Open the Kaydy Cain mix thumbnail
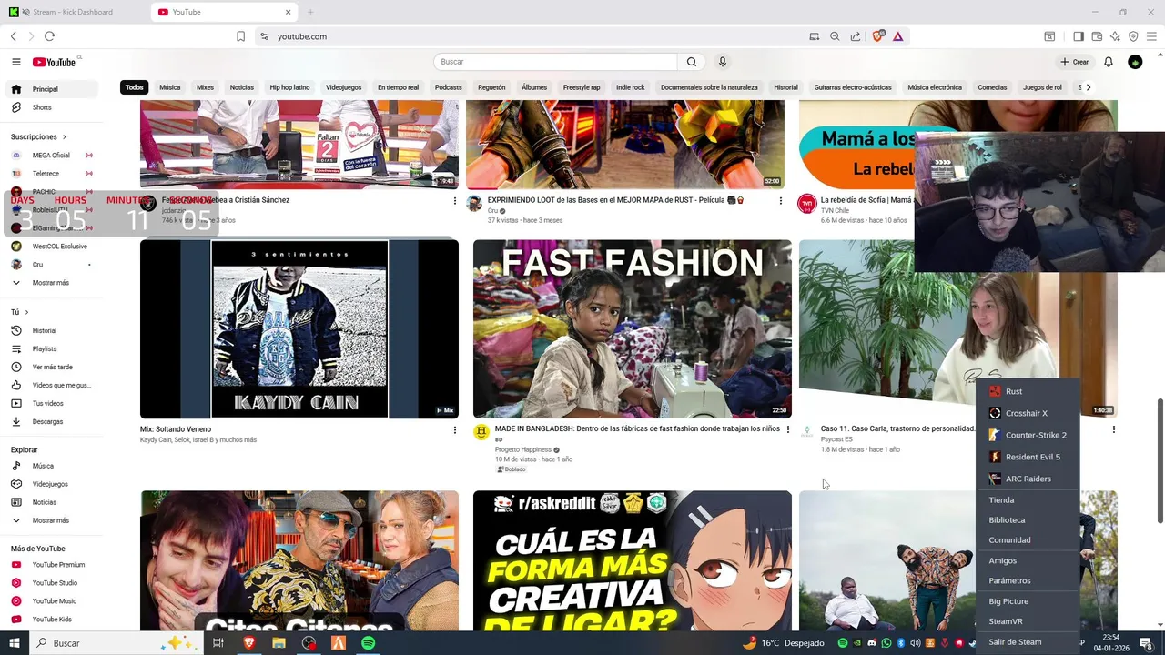The image size is (1165, 655). click(x=299, y=329)
